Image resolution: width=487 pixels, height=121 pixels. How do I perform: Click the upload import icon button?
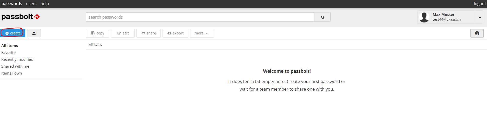point(34,33)
